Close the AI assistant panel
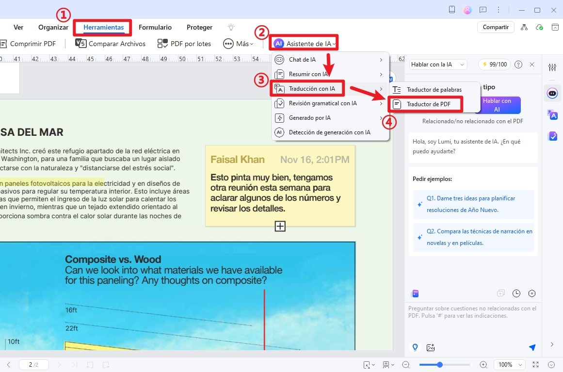563x372 pixels. click(532, 65)
